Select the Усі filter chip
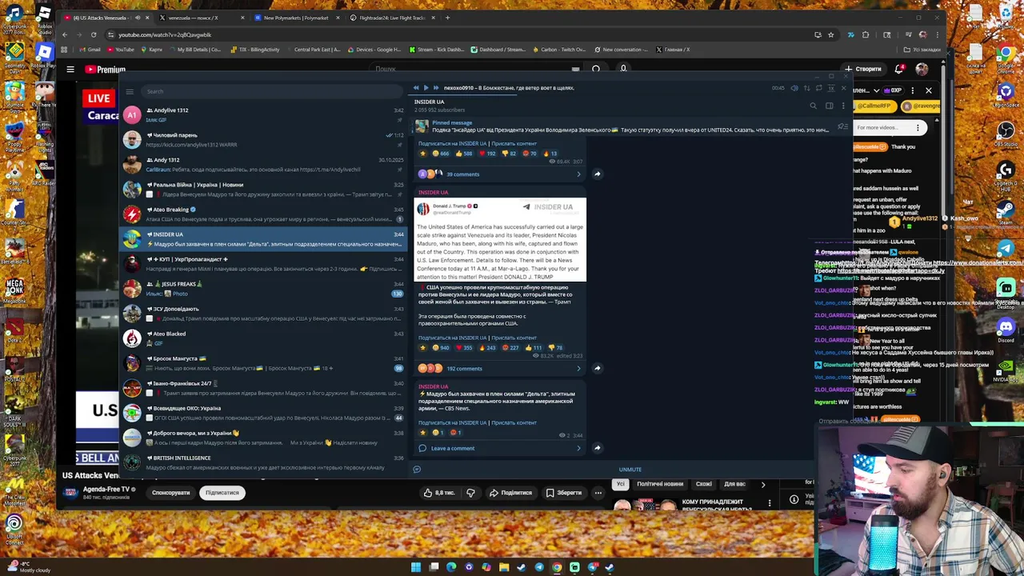This screenshot has height=576, width=1024. pyautogui.click(x=620, y=484)
